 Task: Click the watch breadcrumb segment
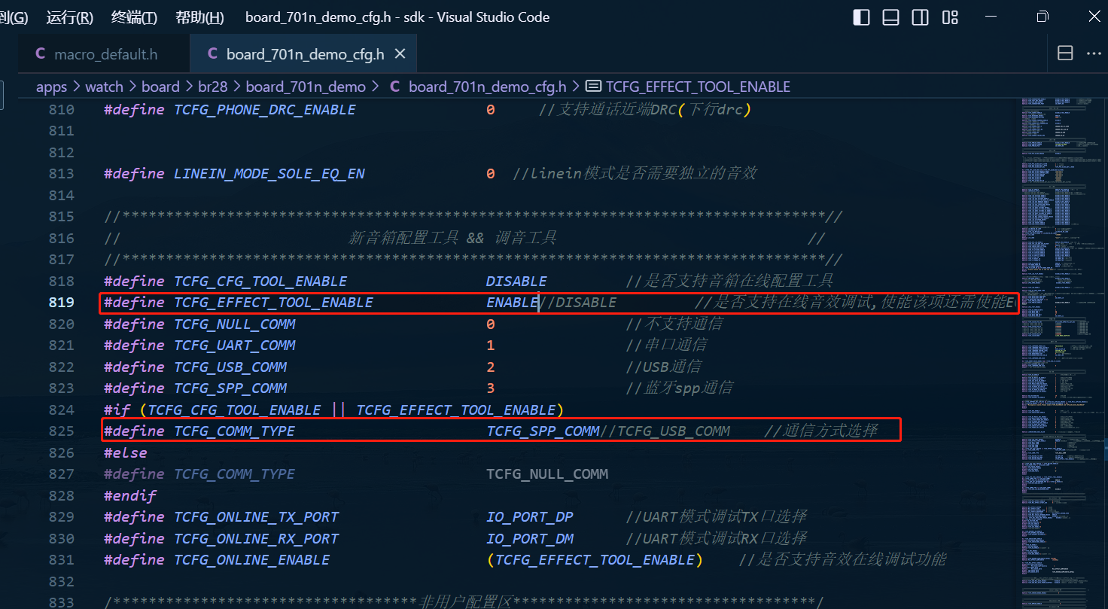pos(104,87)
